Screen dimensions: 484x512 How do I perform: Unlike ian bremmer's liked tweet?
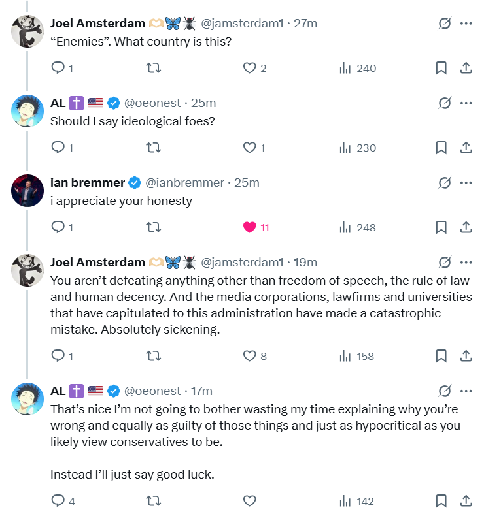tap(249, 227)
